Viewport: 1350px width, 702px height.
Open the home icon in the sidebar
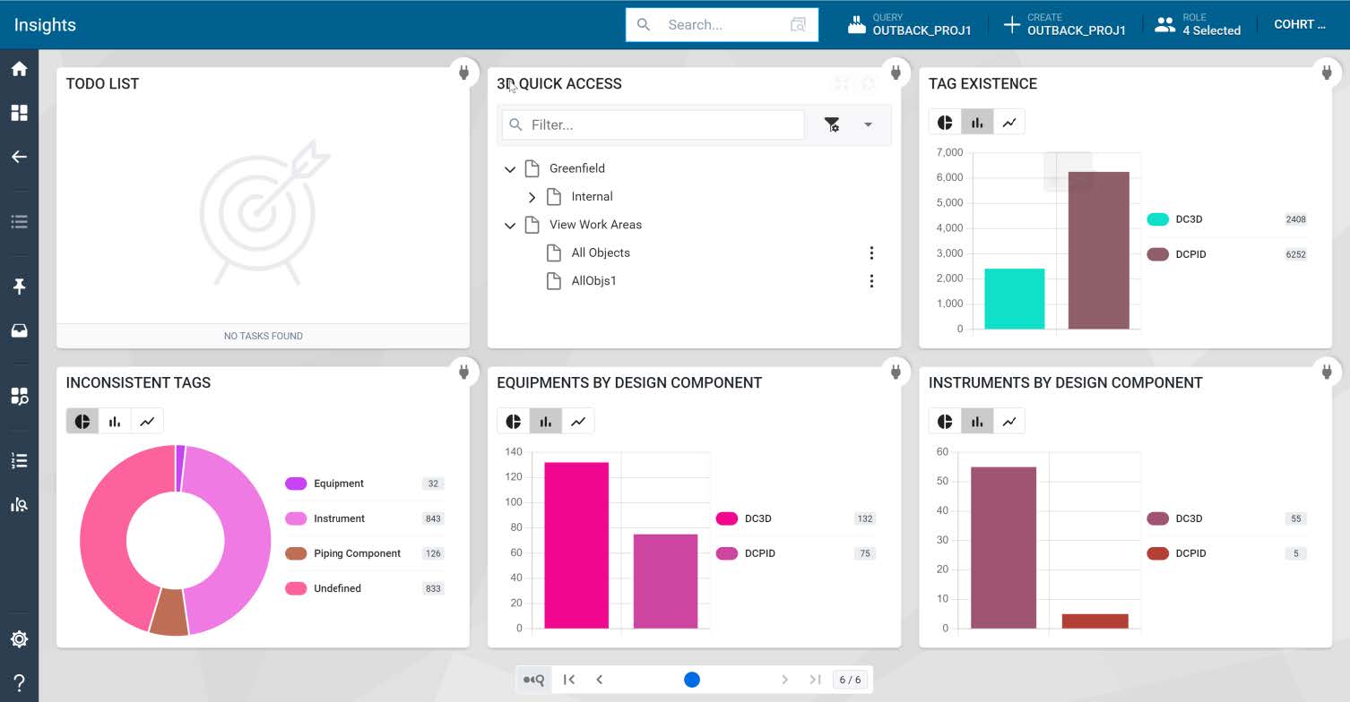pyautogui.click(x=19, y=69)
